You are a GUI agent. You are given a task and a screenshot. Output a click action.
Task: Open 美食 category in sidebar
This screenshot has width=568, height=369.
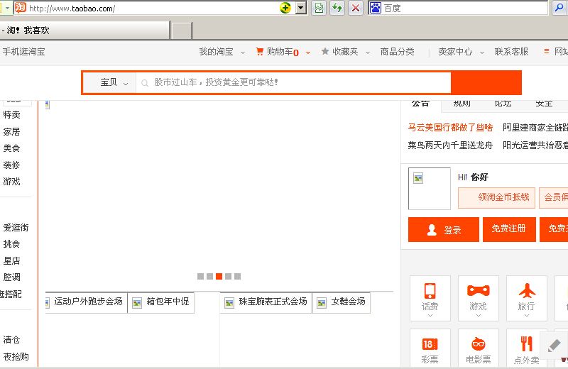point(11,148)
